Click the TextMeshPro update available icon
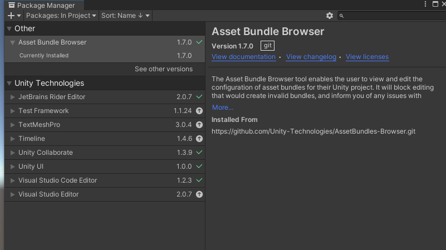The height and width of the screenshot is (250, 446). pos(199,125)
